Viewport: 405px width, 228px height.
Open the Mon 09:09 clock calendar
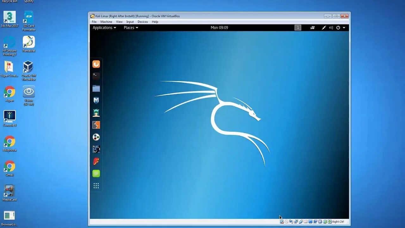[x=219, y=28]
